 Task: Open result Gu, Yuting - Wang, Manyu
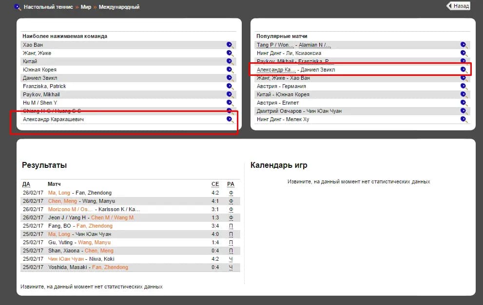[79, 243]
